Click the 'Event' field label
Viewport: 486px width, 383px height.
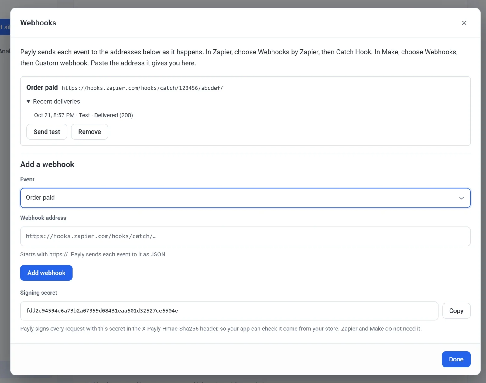(27, 179)
